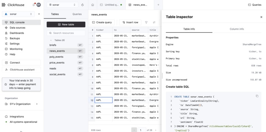
Task: Click the 838 rows total value
Action: tap(256, 65)
